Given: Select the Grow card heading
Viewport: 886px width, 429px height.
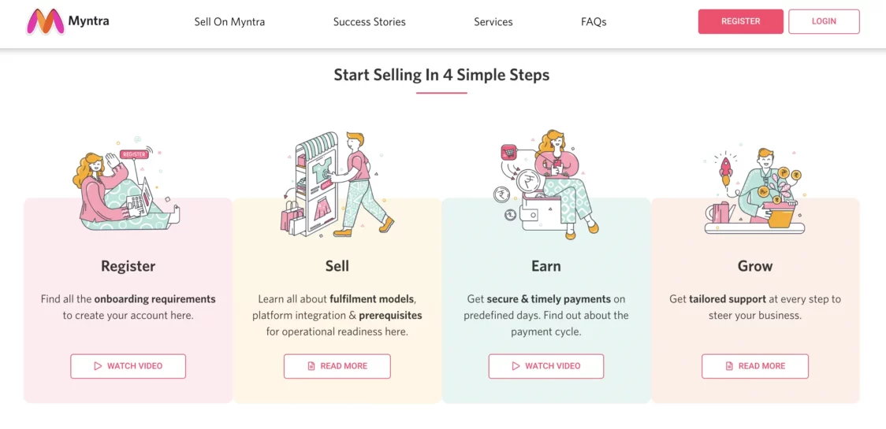Looking at the screenshot, I should click(x=755, y=266).
